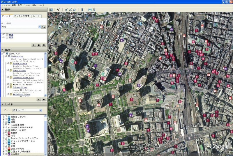Enable the 宿泊 lodging checkbox
The image size is (233, 156).
pos(6,135)
